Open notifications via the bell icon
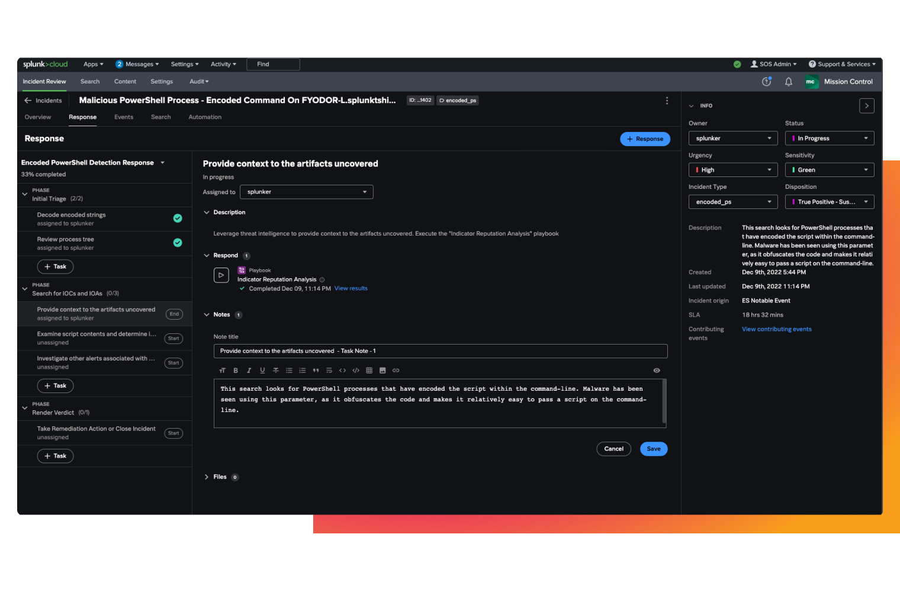Image resolution: width=900 pixels, height=592 pixels. [x=788, y=82]
